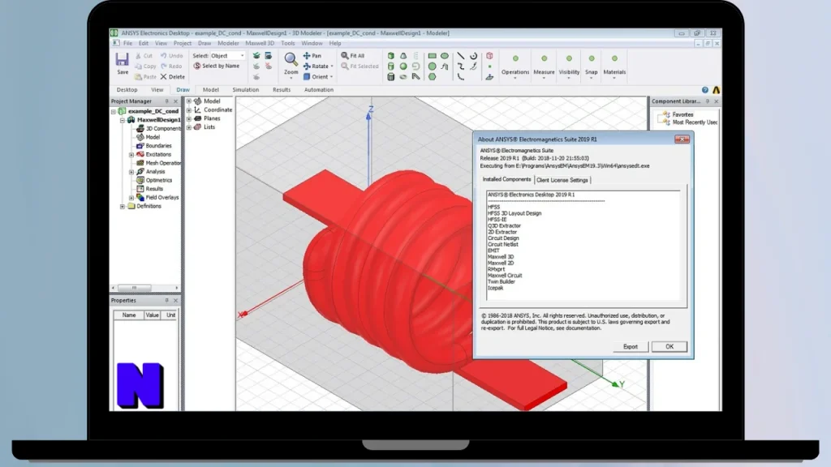Expand the Analysis tree node
The width and height of the screenshot is (831, 467).
(131, 172)
